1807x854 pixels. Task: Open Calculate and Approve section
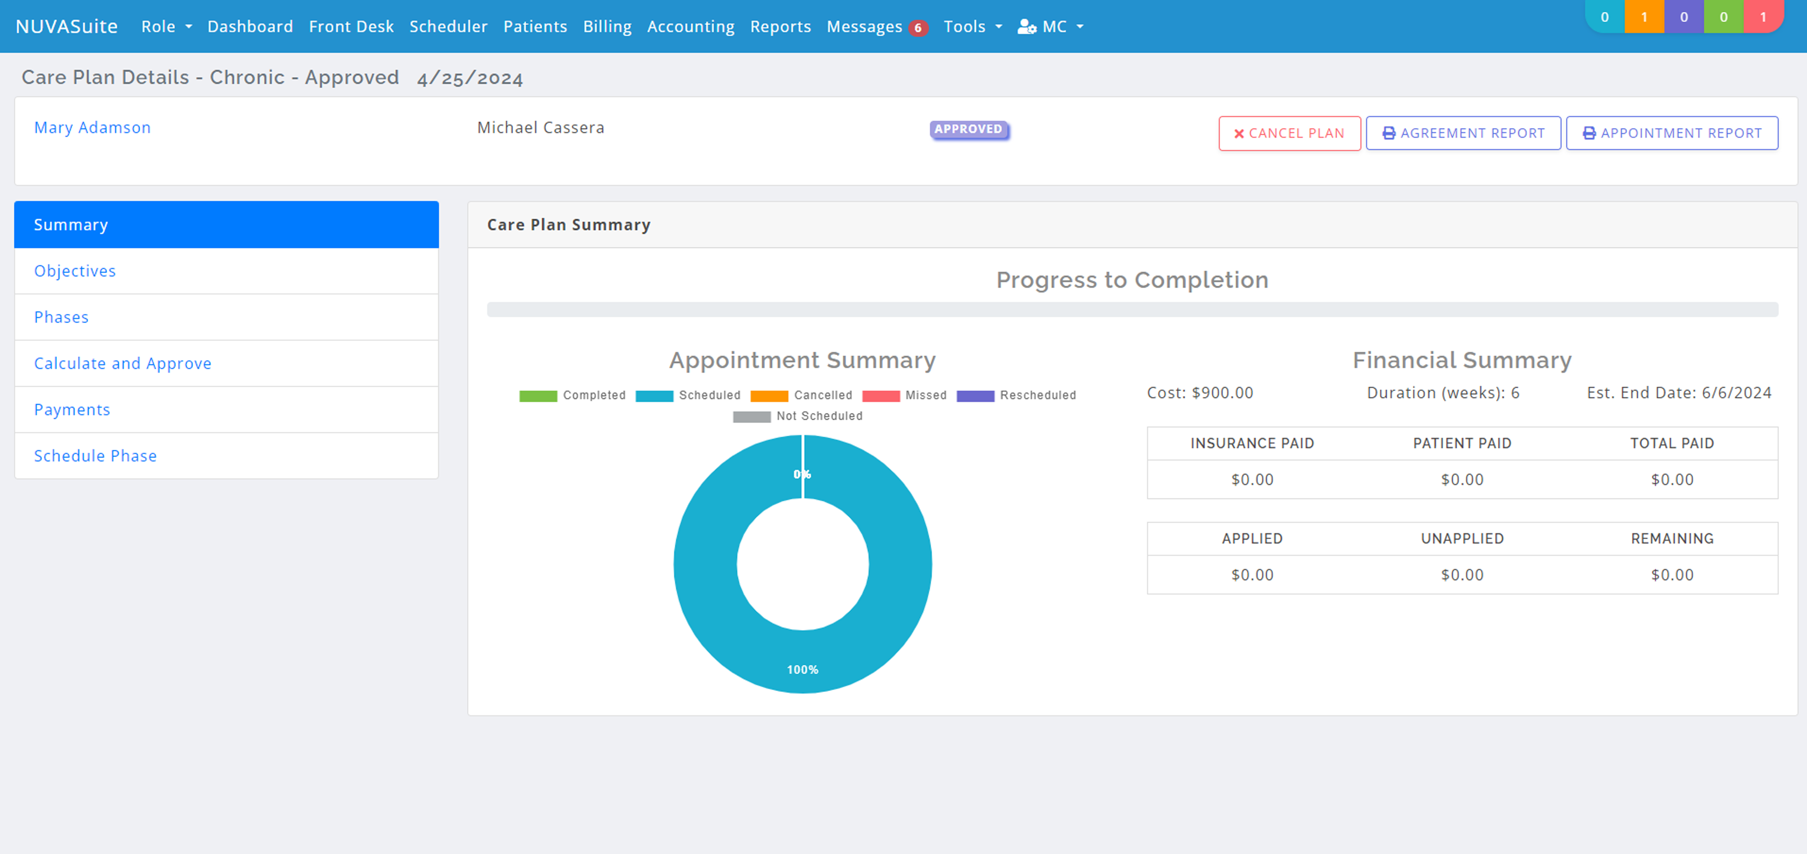[227, 363]
